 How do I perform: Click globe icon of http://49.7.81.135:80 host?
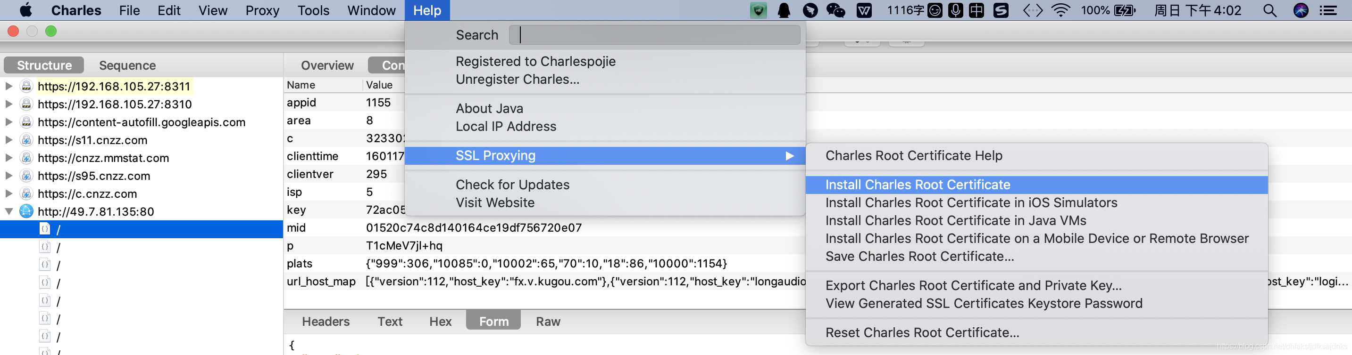[x=26, y=211]
